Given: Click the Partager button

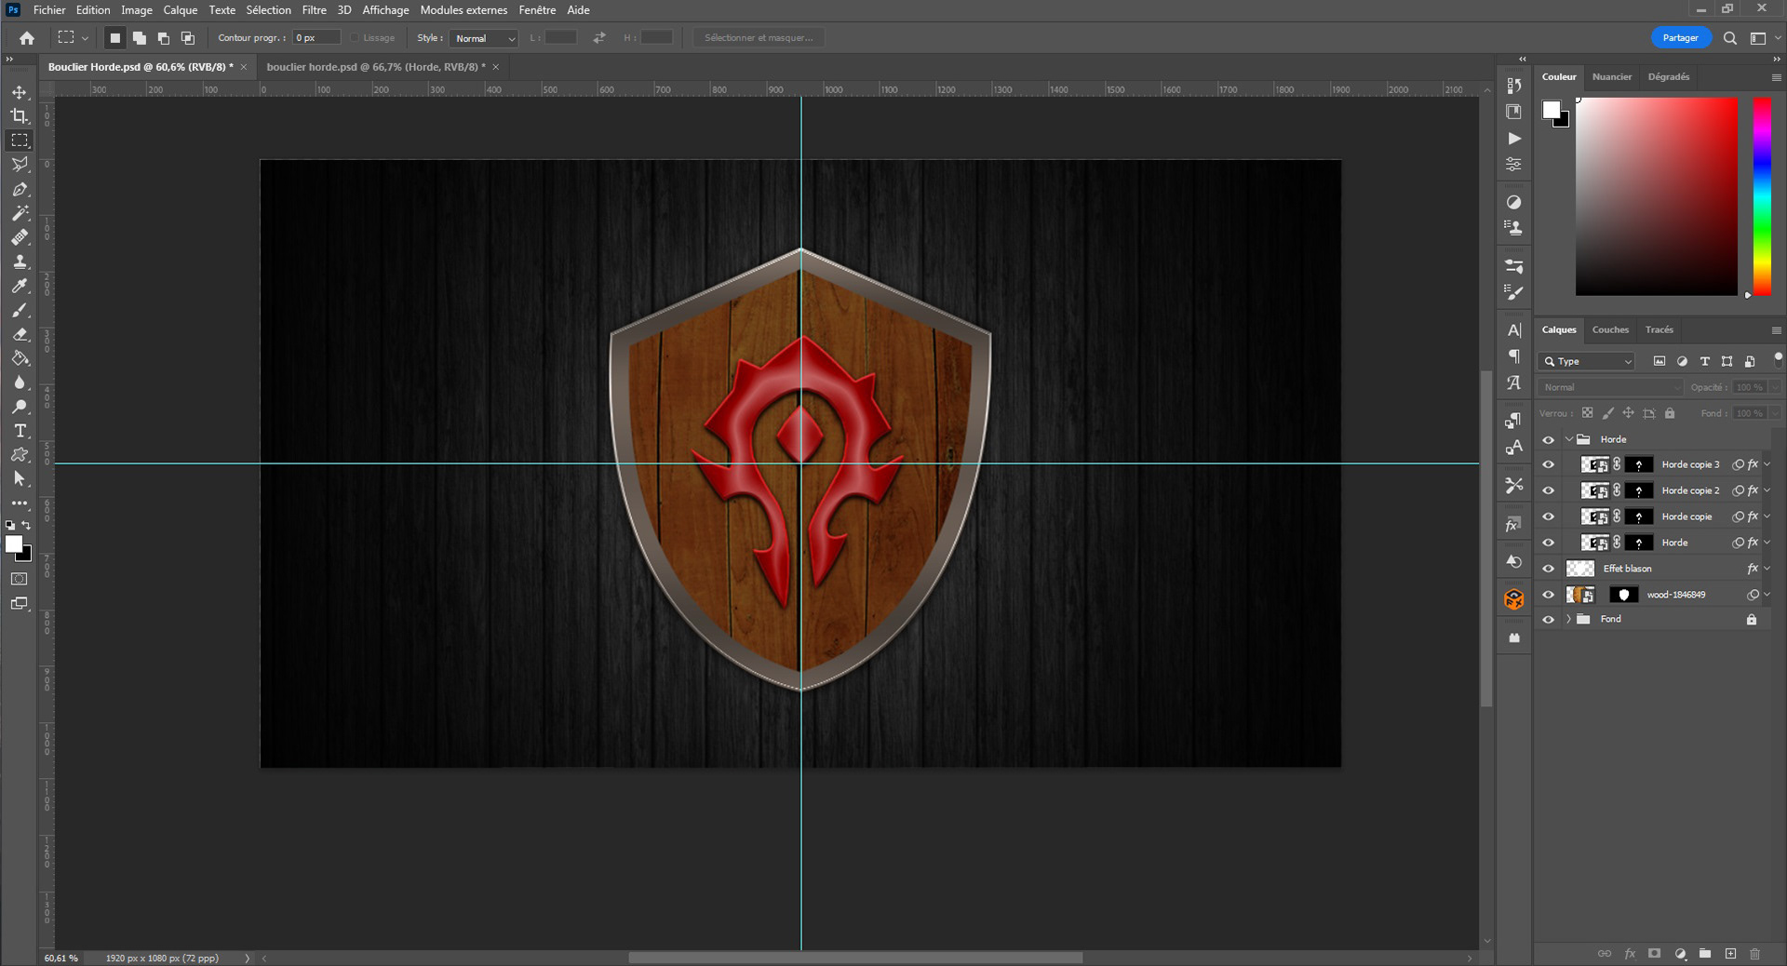Looking at the screenshot, I should coord(1680,38).
